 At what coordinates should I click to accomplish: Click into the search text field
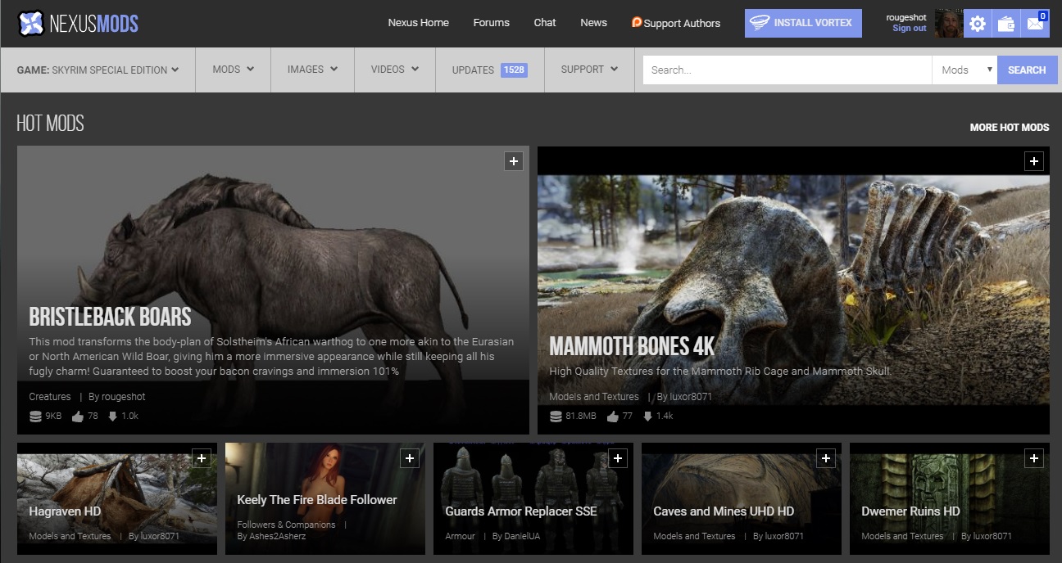coord(787,70)
